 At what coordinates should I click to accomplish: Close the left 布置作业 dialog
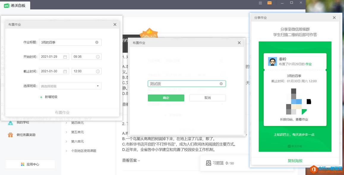click(115, 25)
